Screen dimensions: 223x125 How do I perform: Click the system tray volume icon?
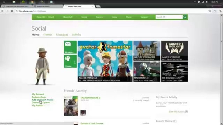pos(207,2)
